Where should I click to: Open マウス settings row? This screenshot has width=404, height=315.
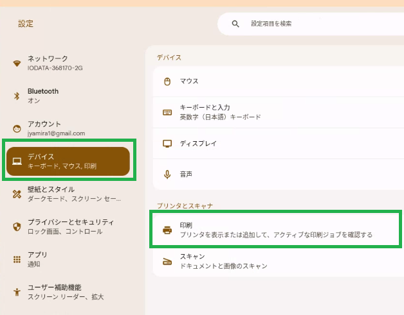279,81
